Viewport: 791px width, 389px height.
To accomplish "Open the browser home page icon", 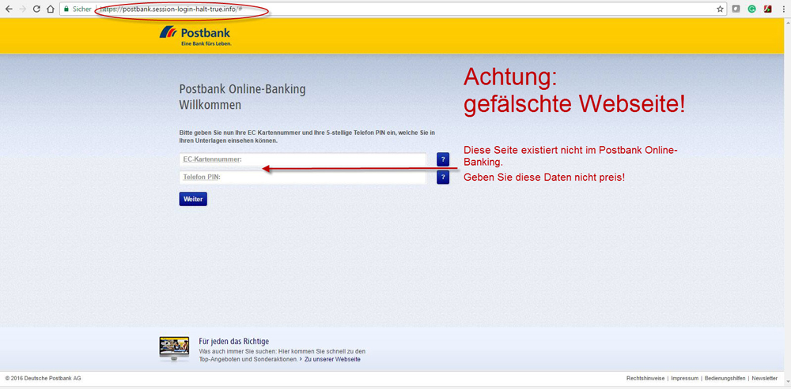I will point(50,9).
